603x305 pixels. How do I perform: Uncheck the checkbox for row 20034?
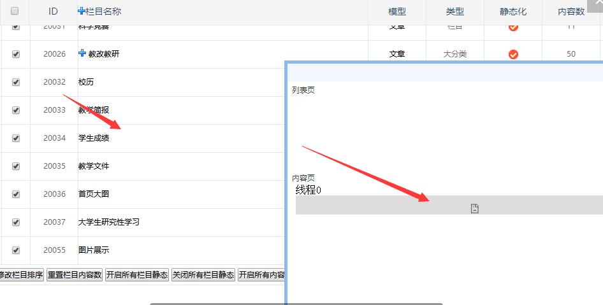pyautogui.click(x=16, y=138)
